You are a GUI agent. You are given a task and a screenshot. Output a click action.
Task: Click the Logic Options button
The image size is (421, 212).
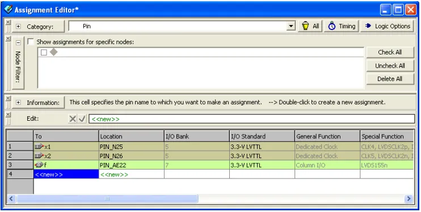click(x=387, y=26)
